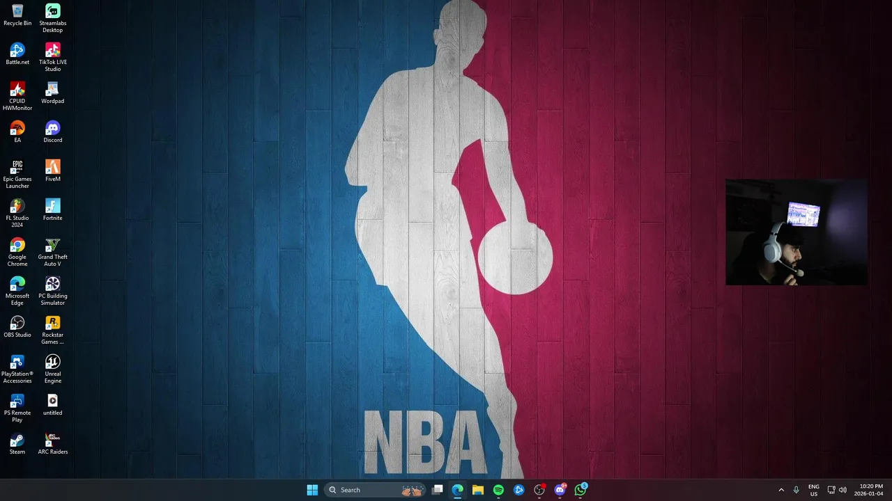
Task: Open the ENG US language switcher
Action: coord(814,490)
